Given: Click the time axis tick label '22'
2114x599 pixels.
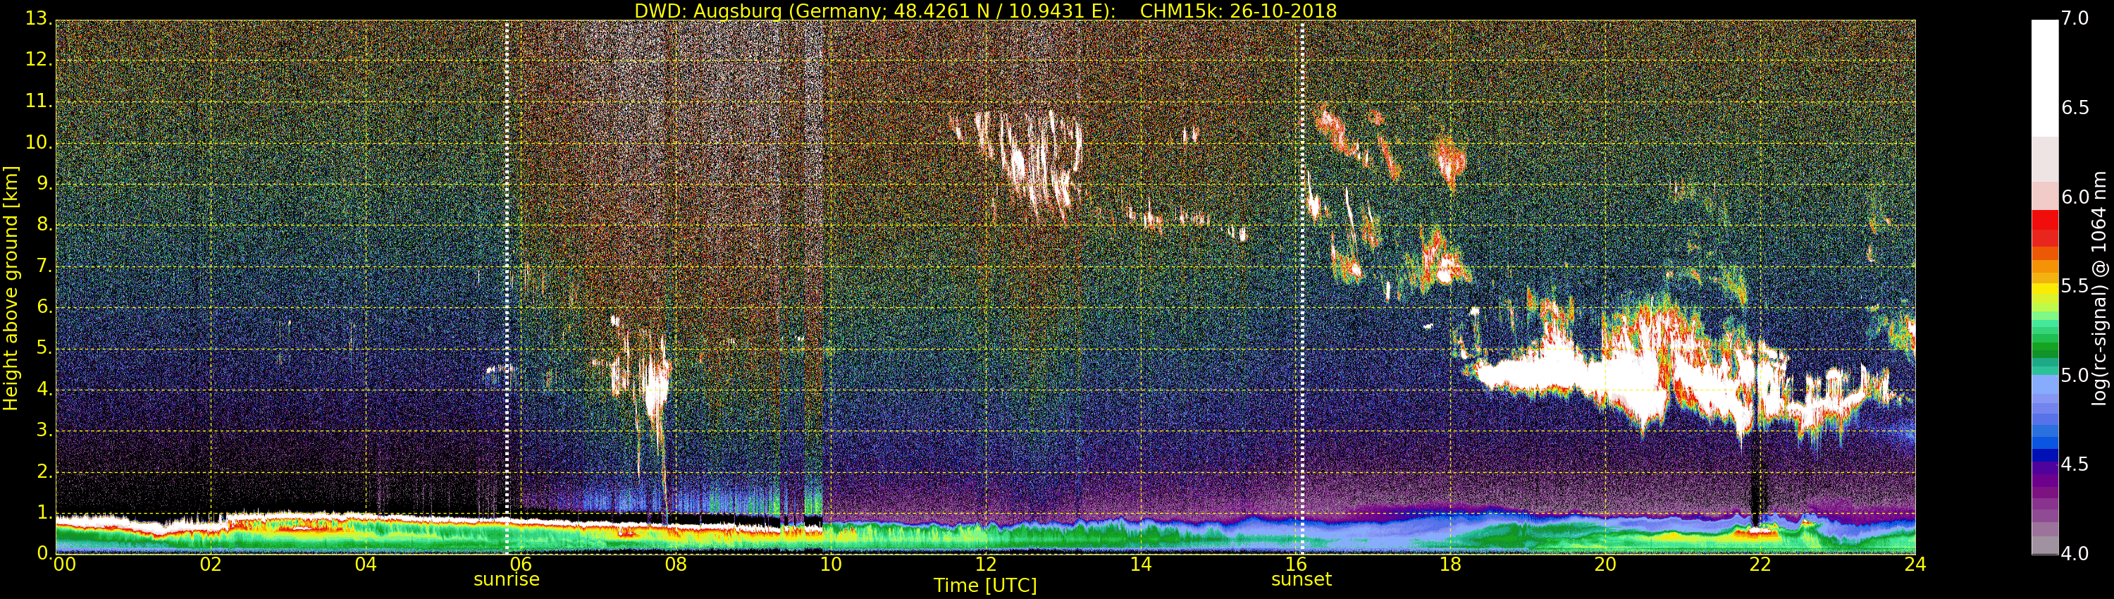Looking at the screenshot, I should click(1760, 564).
